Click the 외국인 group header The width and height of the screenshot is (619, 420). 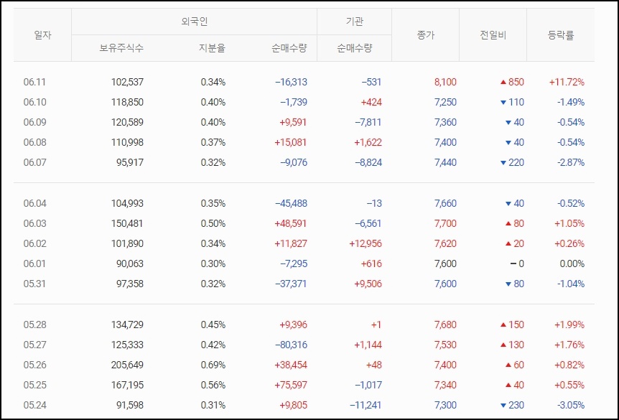pyautogui.click(x=194, y=22)
